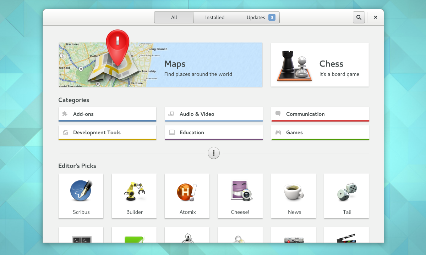Open the Audio & Video category
Screen dimensions: 426x255
tap(214, 114)
